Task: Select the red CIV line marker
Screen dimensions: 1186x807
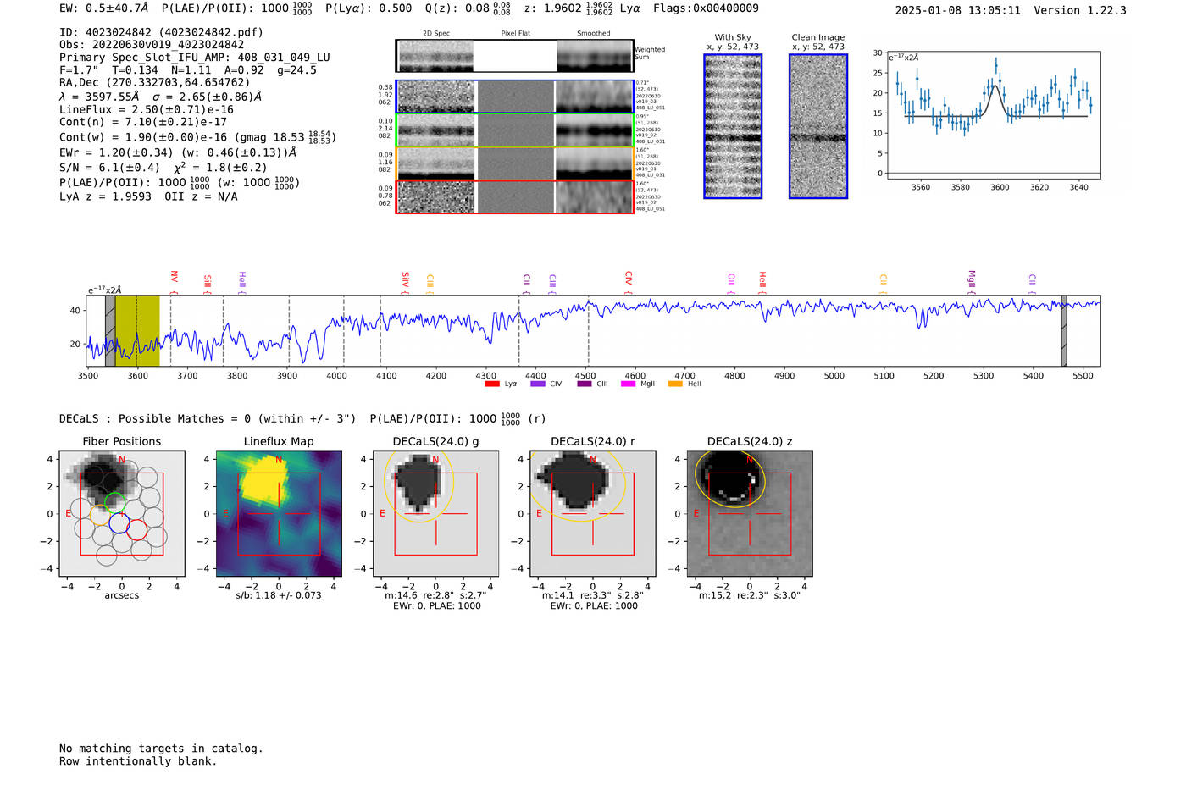Action: coord(628,279)
